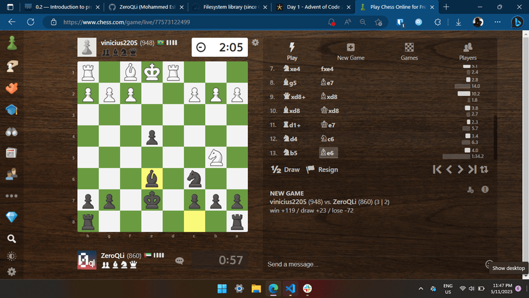Expand the sidebar three-dots more menu
The image size is (529, 298).
pos(11,196)
